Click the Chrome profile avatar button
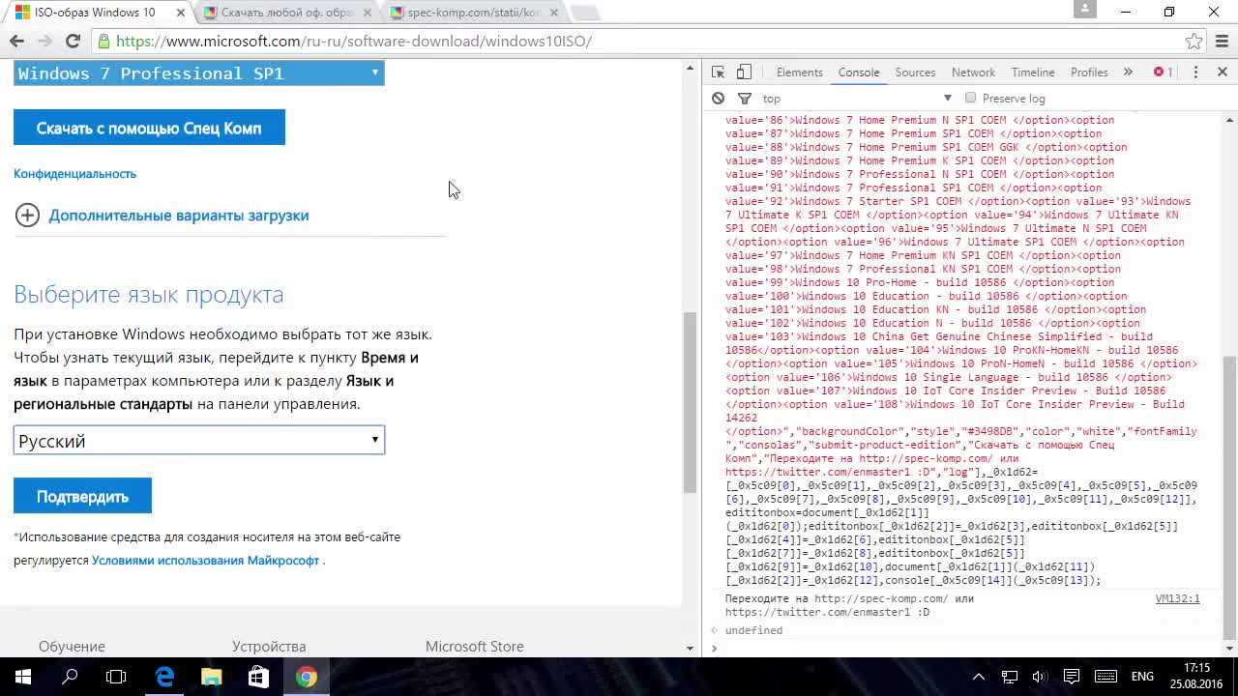The image size is (1238, 696). click(x=1085, y=9)
